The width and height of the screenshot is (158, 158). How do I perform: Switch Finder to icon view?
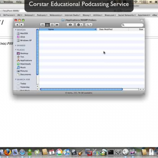pyautogui.click(x=43, y=25)
